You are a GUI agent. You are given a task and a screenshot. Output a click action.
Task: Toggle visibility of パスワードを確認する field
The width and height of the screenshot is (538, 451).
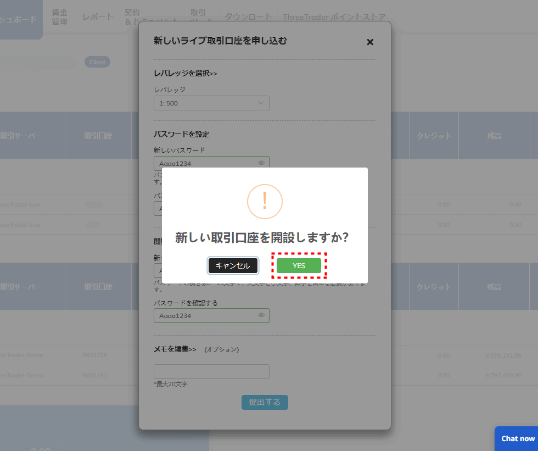click(x=261, y=315)
